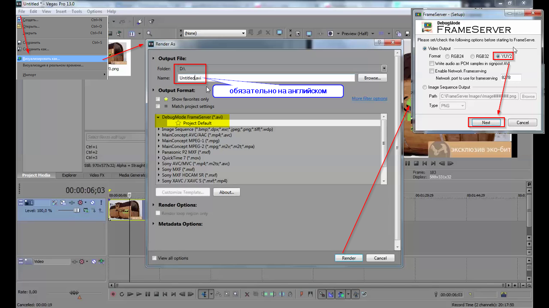Open the (None) preset dropdown in the toolbar
Image resolution: width=549 pixels, height=308 pixels.
coord(243,33)
